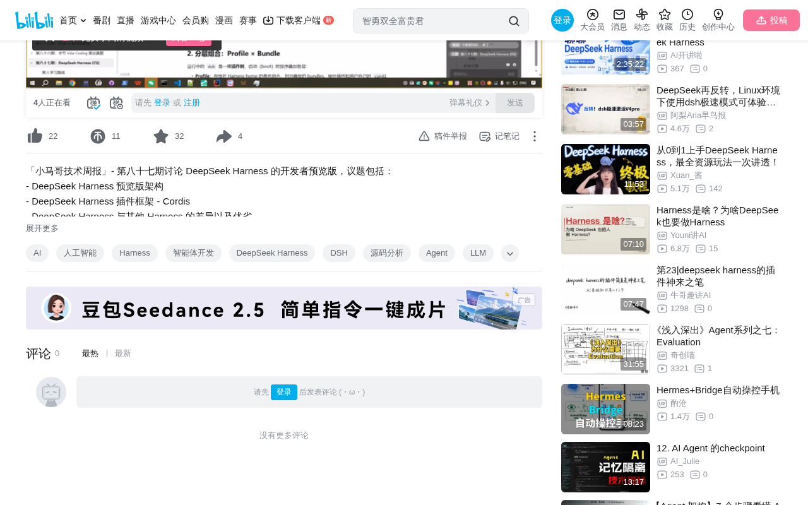Sort comments by 最新
This screenshot has height=505, width=808.
point(123,353)
